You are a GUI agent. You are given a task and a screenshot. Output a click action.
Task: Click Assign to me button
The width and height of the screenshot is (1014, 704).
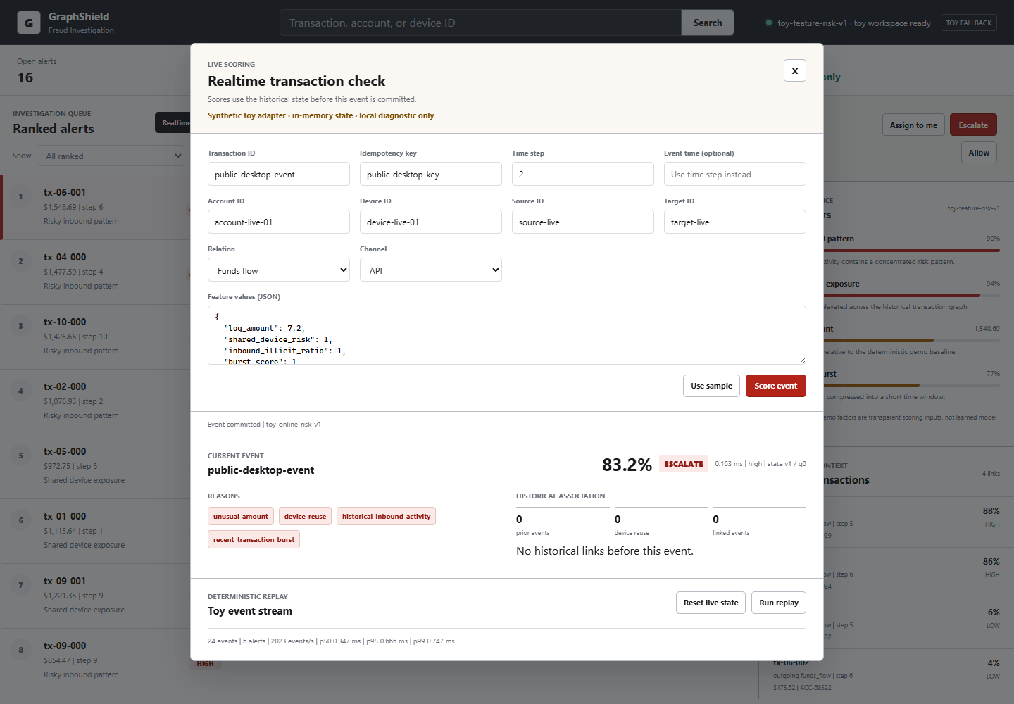pyautogui.click(x=913, y=125)
